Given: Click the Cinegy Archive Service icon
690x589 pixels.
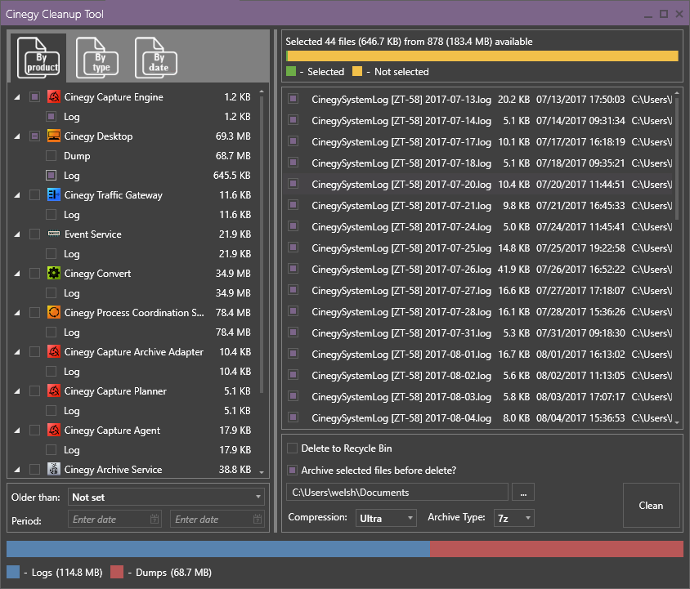Looking at the screenshot, I should pos(54,469).
